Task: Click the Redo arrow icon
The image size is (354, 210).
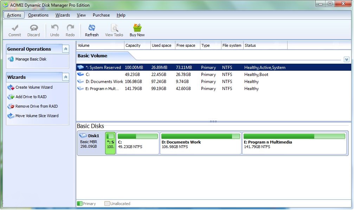Action: click(x=70, y=28)
